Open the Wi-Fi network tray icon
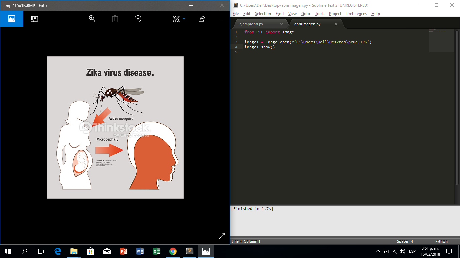Viewport: 460px width, 258px height. (x=395, y=251)
